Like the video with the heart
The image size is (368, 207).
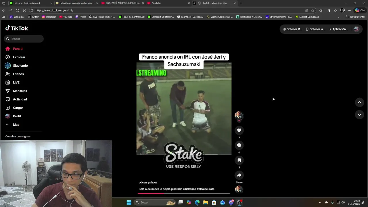pyautogui.click(x=239, y=130)
